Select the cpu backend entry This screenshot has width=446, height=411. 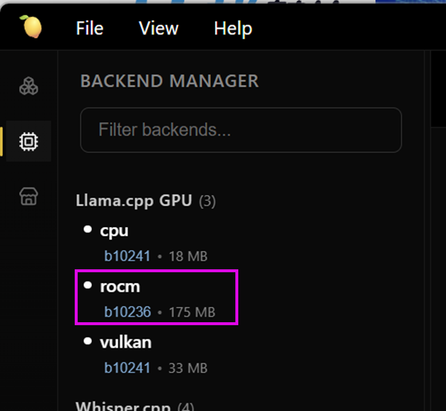click(156, 243)
